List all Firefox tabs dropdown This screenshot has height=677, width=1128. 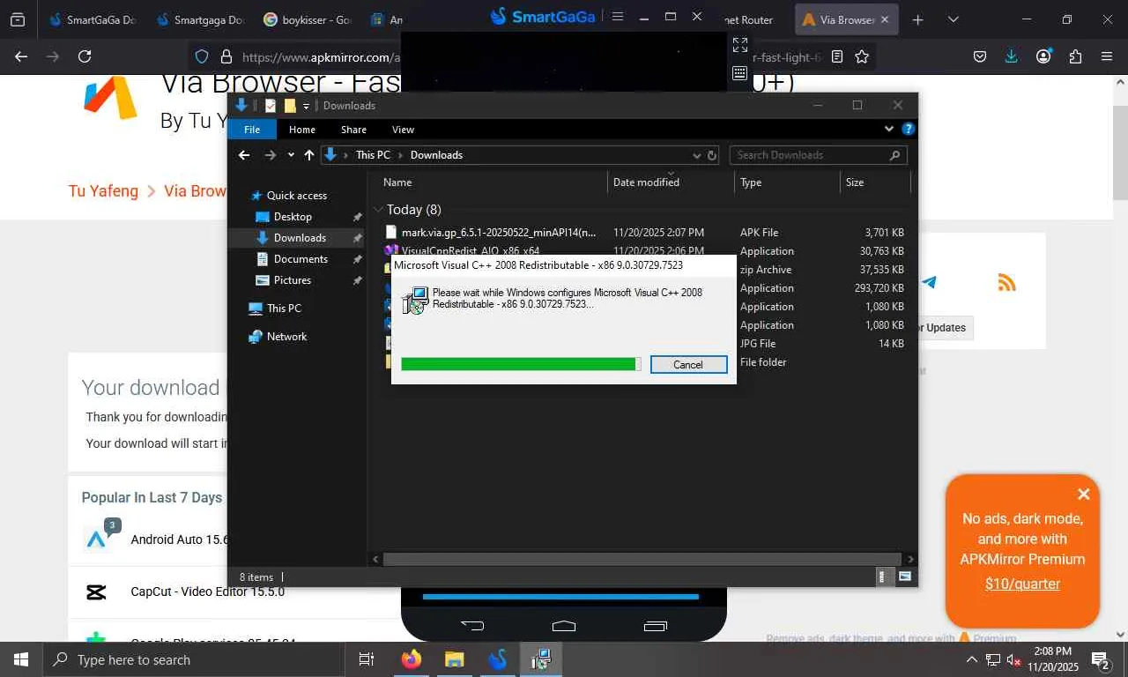pyautogui.click(x=953, y=19)
